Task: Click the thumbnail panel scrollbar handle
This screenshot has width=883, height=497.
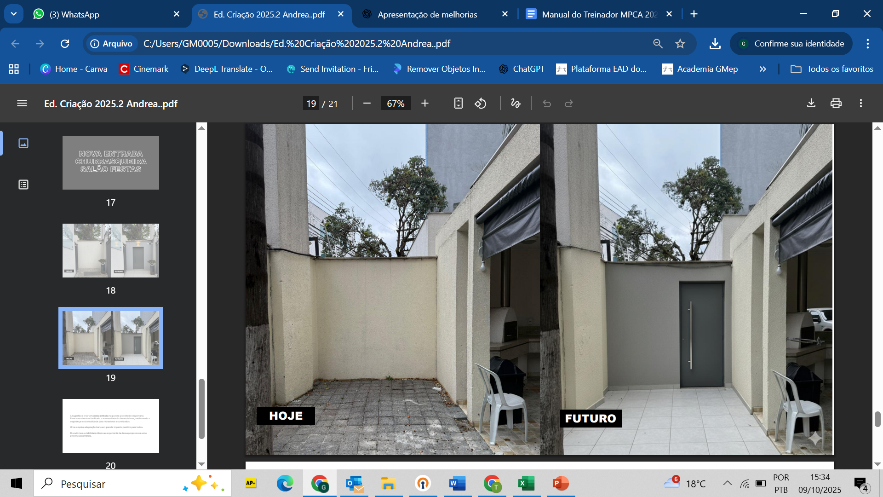Action: (201, 409)
